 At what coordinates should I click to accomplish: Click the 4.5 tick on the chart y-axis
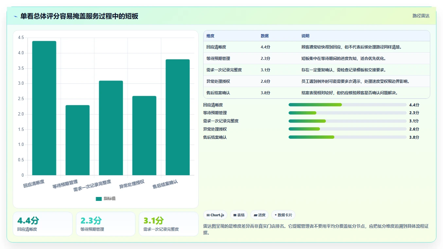21,38
